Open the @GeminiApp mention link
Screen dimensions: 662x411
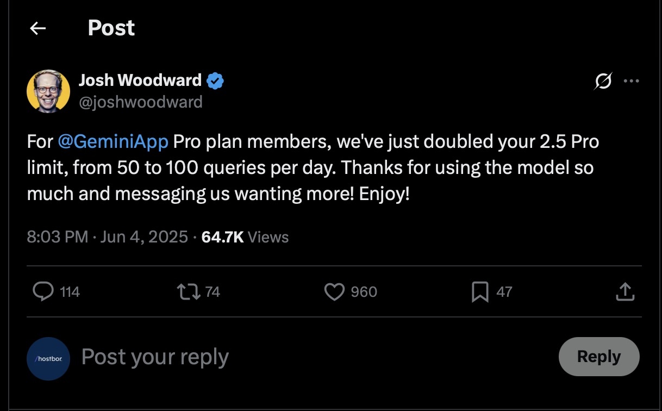(x=113, y=142)
